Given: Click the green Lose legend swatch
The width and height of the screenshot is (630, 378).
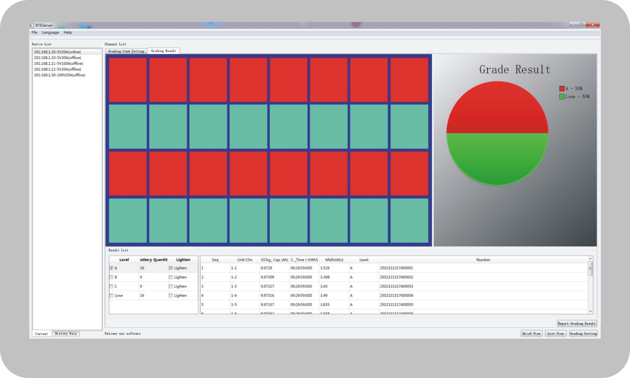Looking at the screenshot, I should (x=561, y=96).
